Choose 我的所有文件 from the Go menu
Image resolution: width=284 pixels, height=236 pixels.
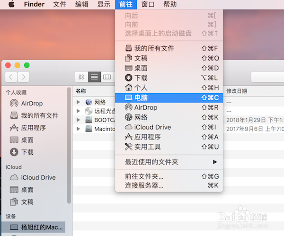pos(169,48)
